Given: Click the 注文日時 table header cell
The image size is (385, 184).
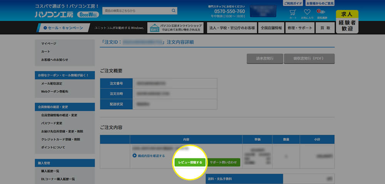Looking at the screenshot, I should click(x=116, y=94).
